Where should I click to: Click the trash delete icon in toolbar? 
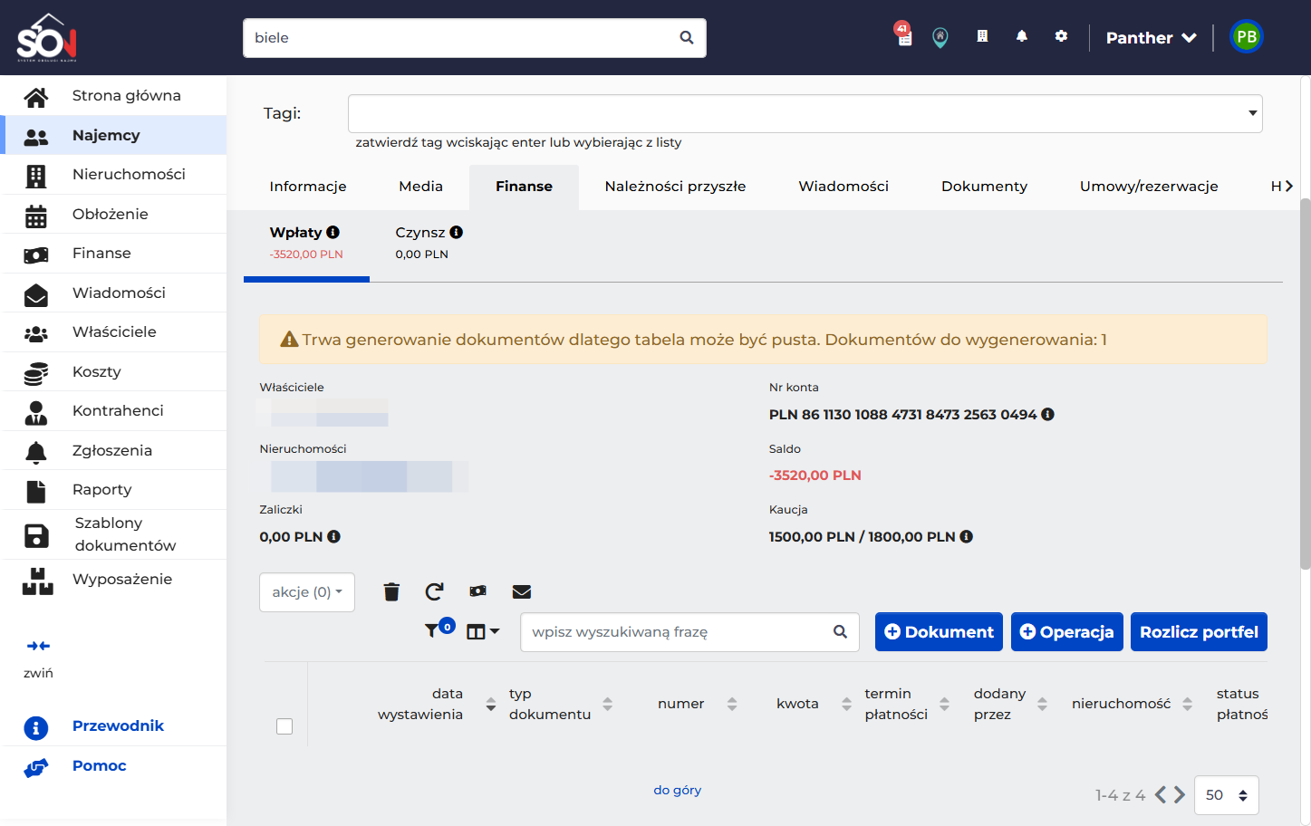391,592
